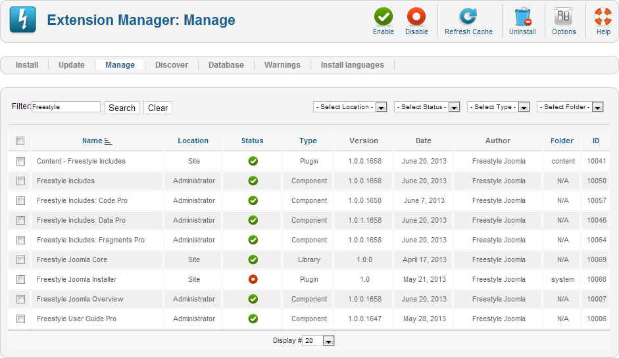Screen dimensions: 619x358
Task: Click the Author column header
Action: (x=498, y=141)
